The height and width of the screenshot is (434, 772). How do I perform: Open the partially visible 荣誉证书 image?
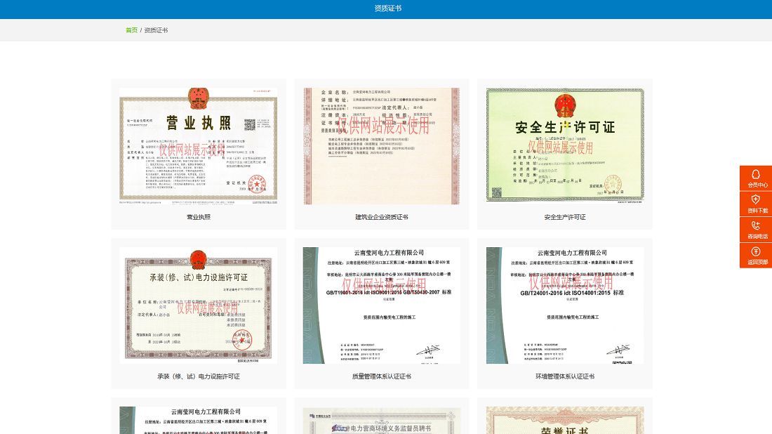pos(565,421)
